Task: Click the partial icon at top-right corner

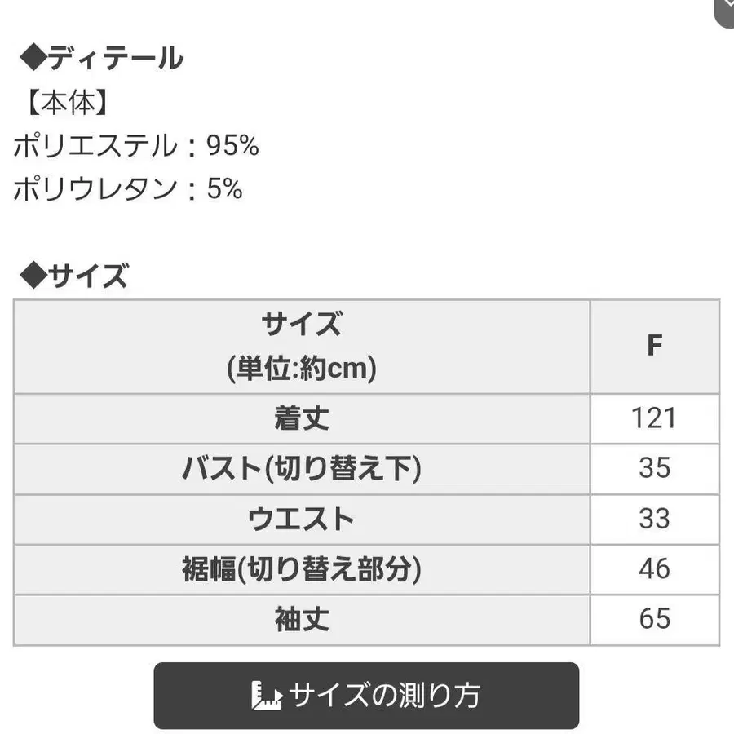Action: [724, 12]
